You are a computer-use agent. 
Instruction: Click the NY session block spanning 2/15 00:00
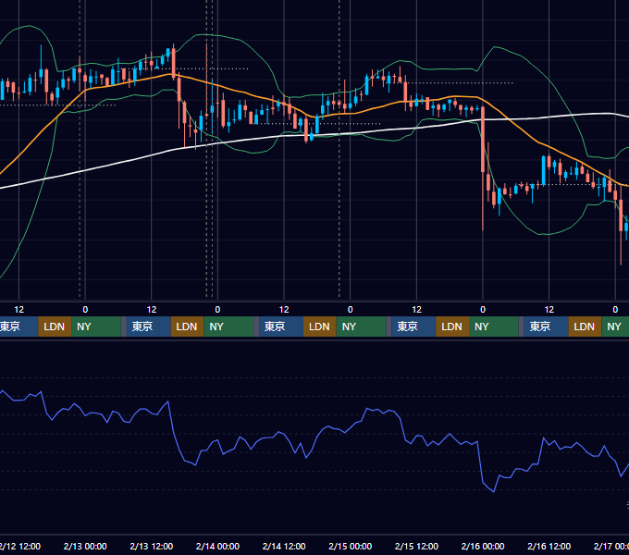pos(361,327)
